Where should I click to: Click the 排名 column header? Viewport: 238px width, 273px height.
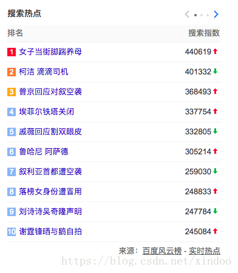(x=15, y=33)
